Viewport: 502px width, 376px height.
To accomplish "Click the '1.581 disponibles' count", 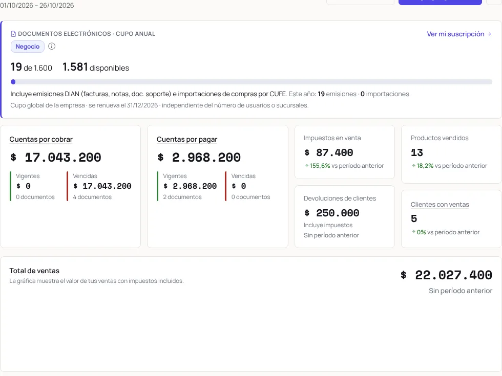I will (x=96, y=67).
